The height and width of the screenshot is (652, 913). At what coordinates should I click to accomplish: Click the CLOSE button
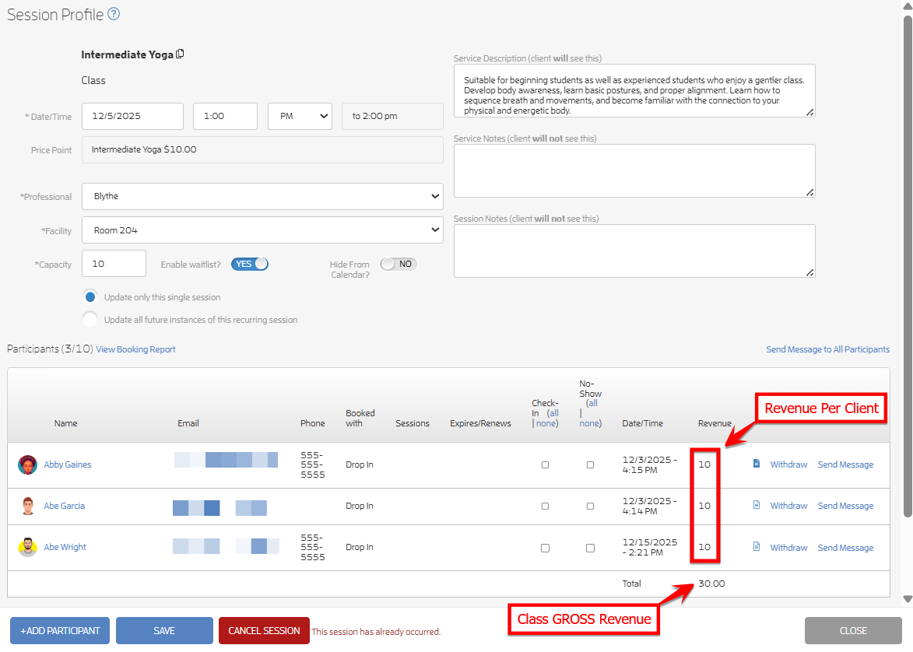853,630
